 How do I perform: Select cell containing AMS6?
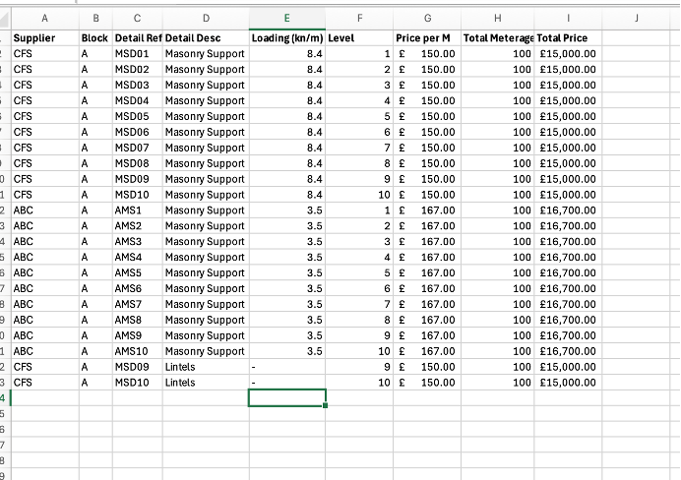[x=138, y=288]
